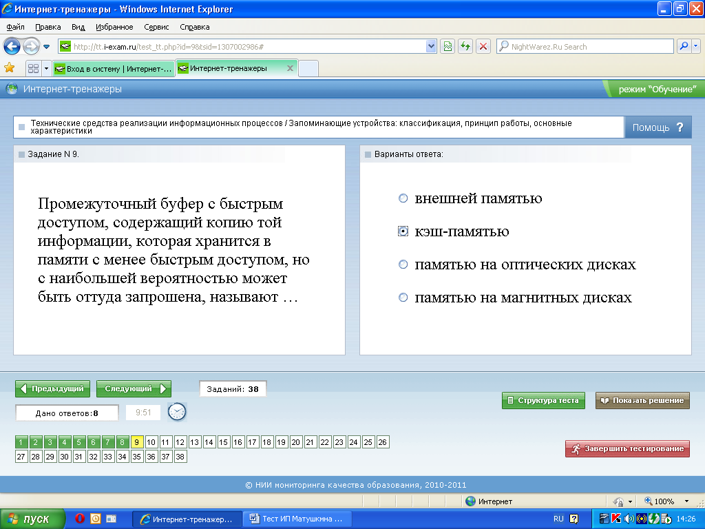Screen dimensions: 705x529
Task: Go to next question with Следующий
Action: [x=134, y=388]
